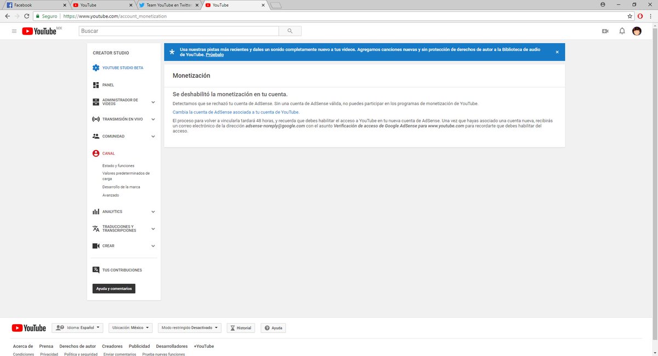Click the browser address bar URL
Image resolution: width=658 pixels, height=356 pixels.
[x=115, y=16]
